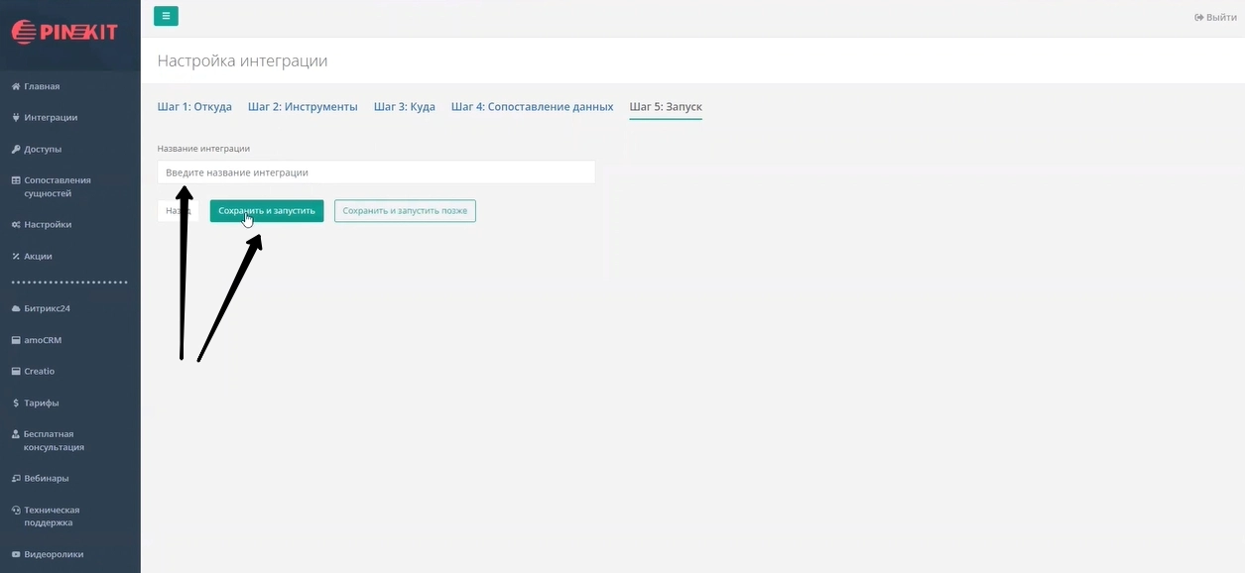This screenshot has width=1245, height=573.
Task: Open the Creatio sidebar item
Action: tap(39, 371)
